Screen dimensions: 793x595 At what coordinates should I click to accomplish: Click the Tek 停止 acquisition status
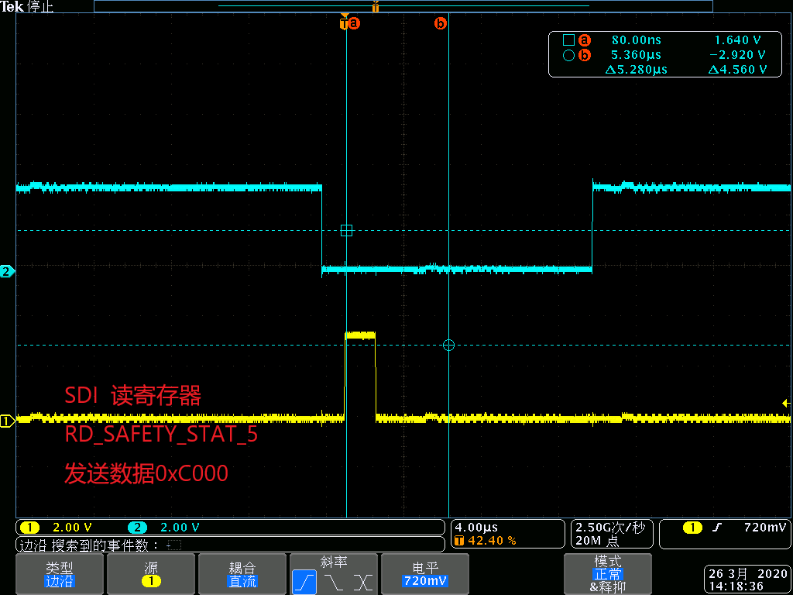(x=27, y=6)
